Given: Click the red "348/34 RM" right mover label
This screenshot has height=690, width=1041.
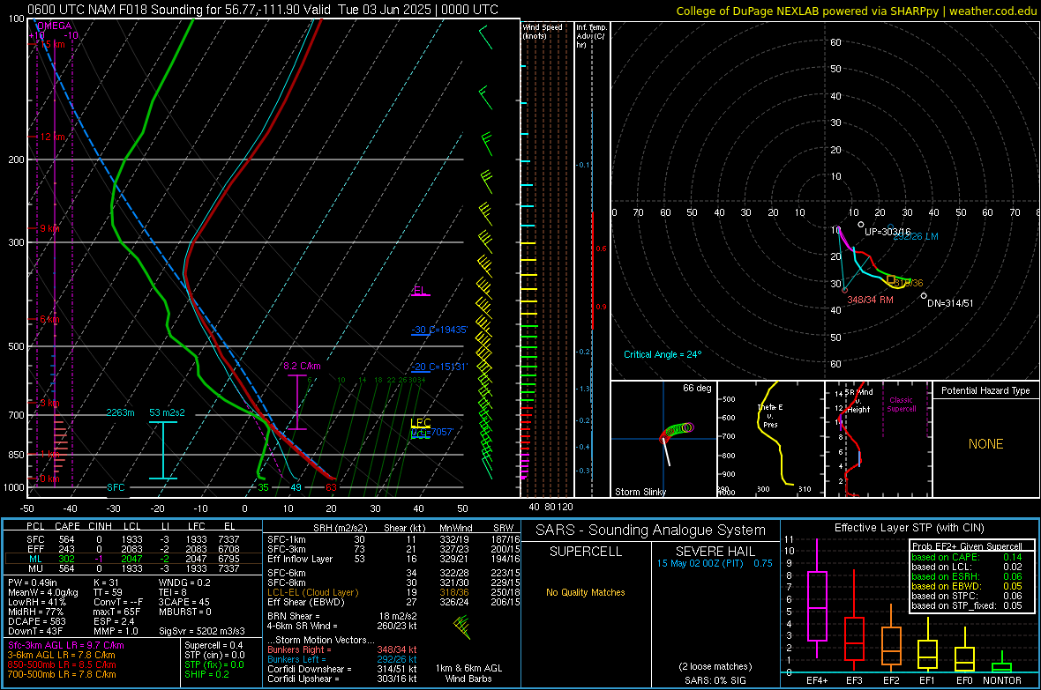Looking at the screenshot, I should tap(871, 300).
